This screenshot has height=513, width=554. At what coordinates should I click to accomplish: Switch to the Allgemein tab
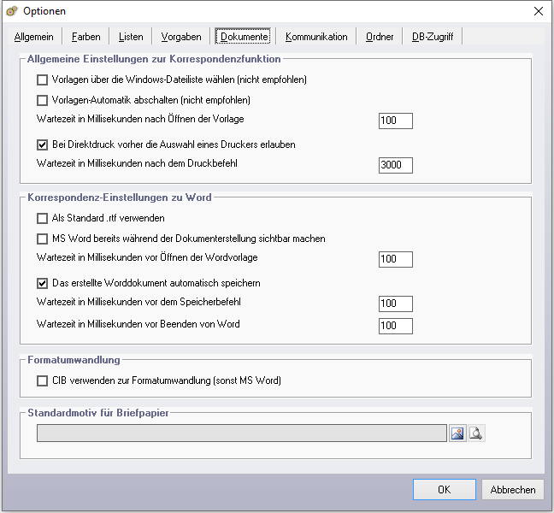tap(34, 37)
